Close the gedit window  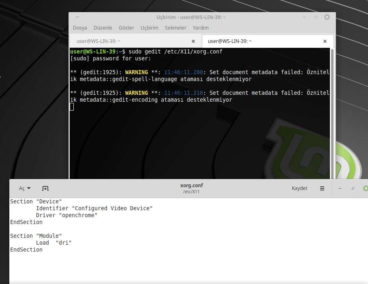(366, 188)
